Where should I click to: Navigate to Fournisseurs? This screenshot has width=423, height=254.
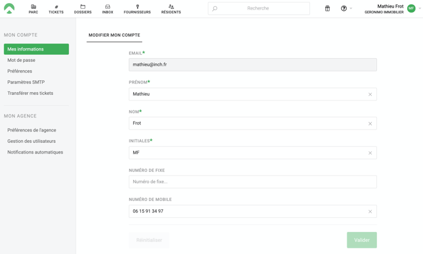(x=137, y=9)
